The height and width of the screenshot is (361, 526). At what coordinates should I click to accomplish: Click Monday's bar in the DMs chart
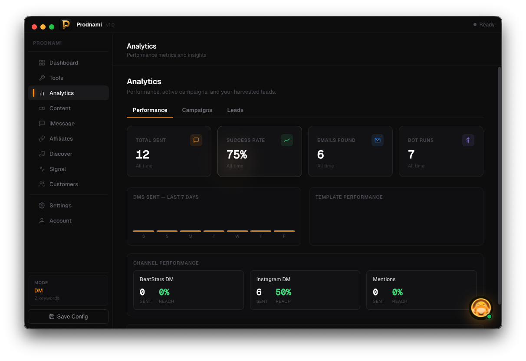tap(191, 231)
